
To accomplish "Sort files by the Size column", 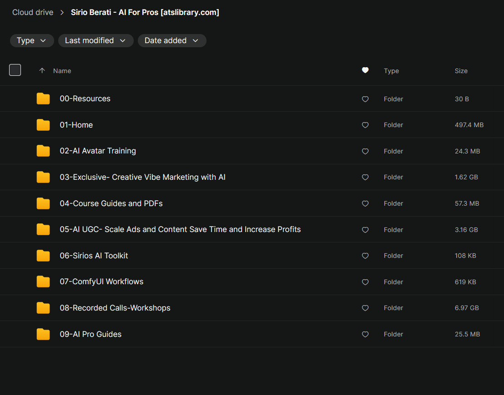I will point(461,71).
